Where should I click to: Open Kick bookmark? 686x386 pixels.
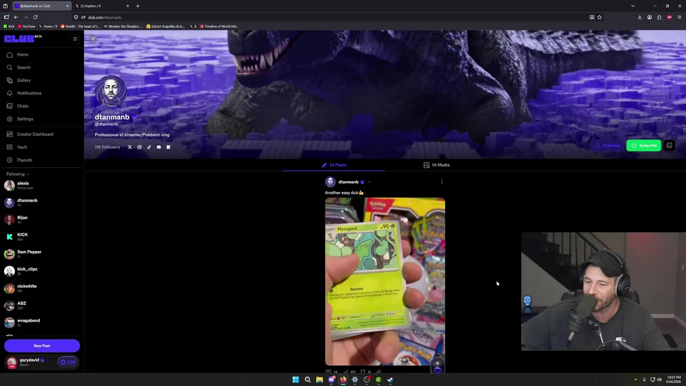9,26
